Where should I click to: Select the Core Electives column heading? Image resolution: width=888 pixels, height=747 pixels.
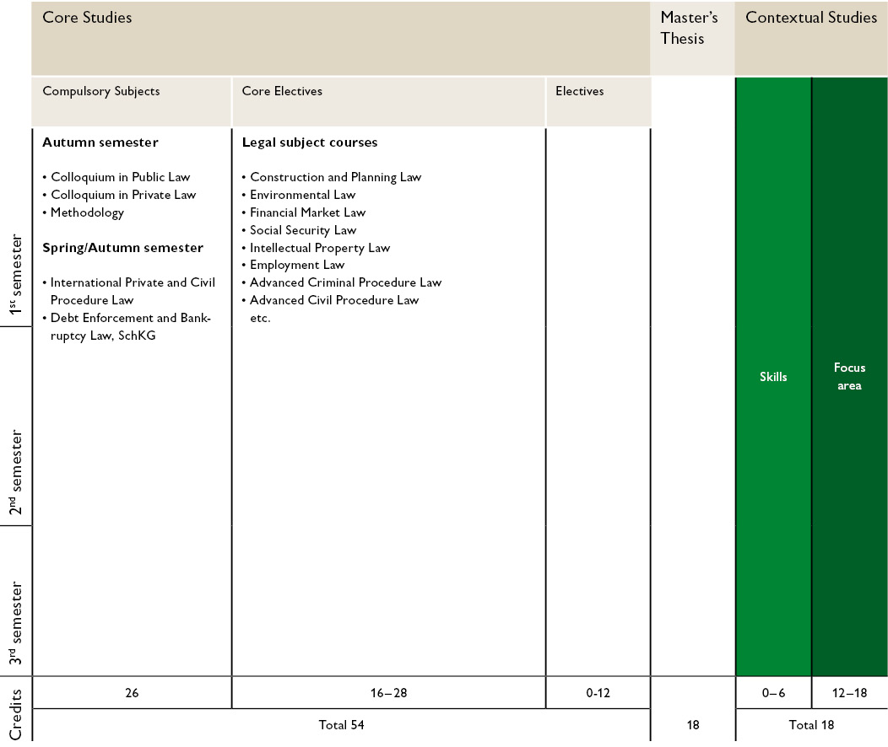282,91
